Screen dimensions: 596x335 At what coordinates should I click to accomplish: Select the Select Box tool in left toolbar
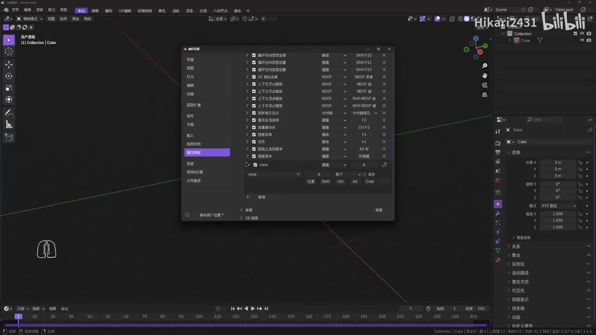tap(9, 40)
